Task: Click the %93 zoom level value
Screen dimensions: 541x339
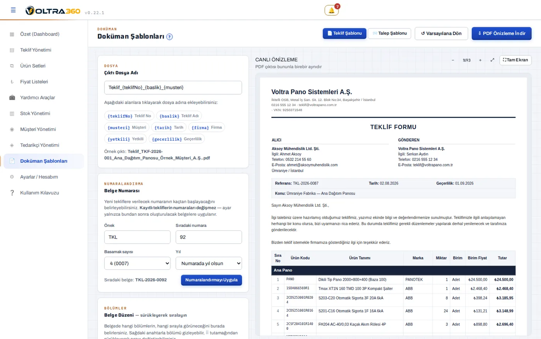Action: click(467, 60)
